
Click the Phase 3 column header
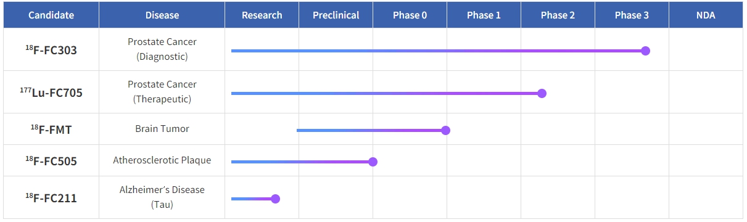tap(632, 15)
